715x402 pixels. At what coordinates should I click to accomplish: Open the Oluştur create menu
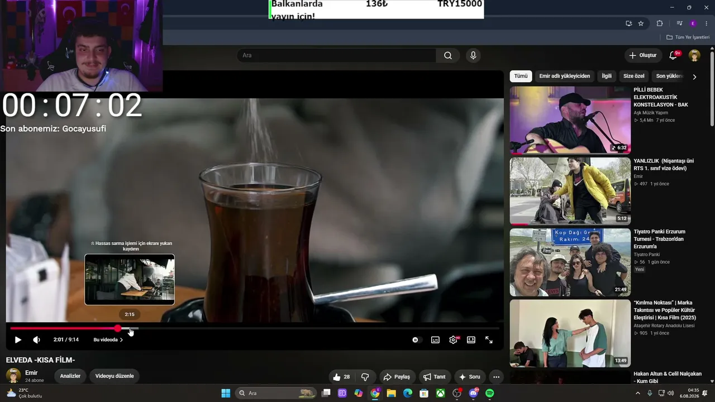(643, 55)
